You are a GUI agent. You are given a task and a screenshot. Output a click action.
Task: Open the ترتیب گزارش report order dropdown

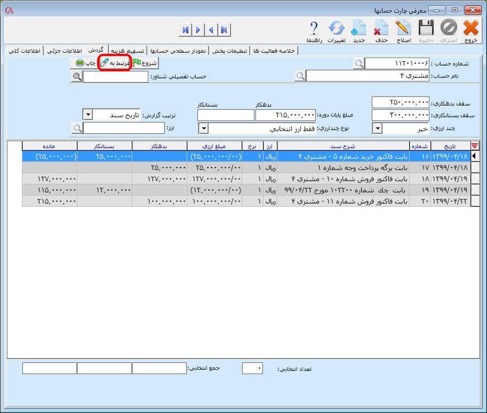(x=88, y=115)
